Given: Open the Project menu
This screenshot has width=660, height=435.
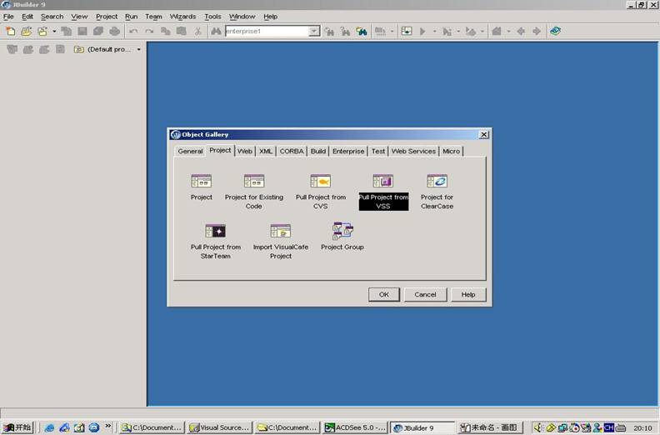Looking at the screenshot, I should point(107,17).
